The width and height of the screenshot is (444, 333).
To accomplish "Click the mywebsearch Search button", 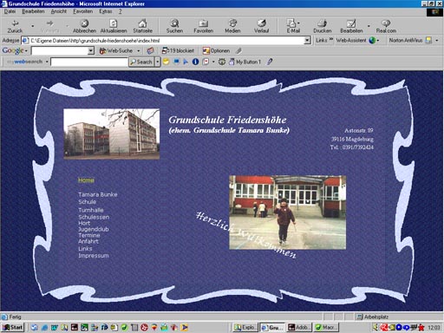I will (141, 62).
